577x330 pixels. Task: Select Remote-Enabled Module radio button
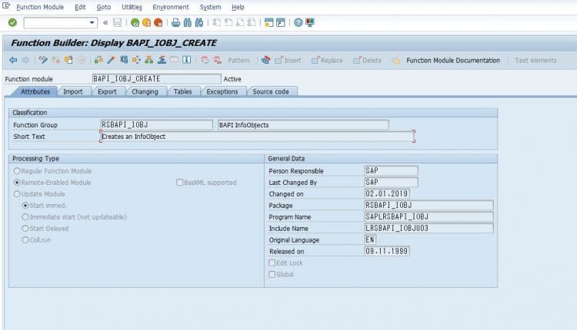click(x=17, y=183)
